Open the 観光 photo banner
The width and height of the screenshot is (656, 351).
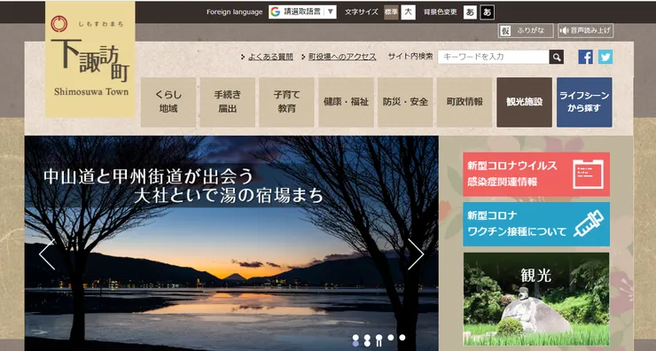[x=536, y=299]
